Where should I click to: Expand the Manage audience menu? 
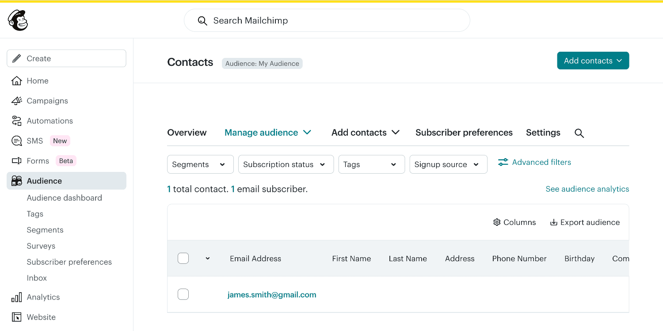tap(268, 133)
